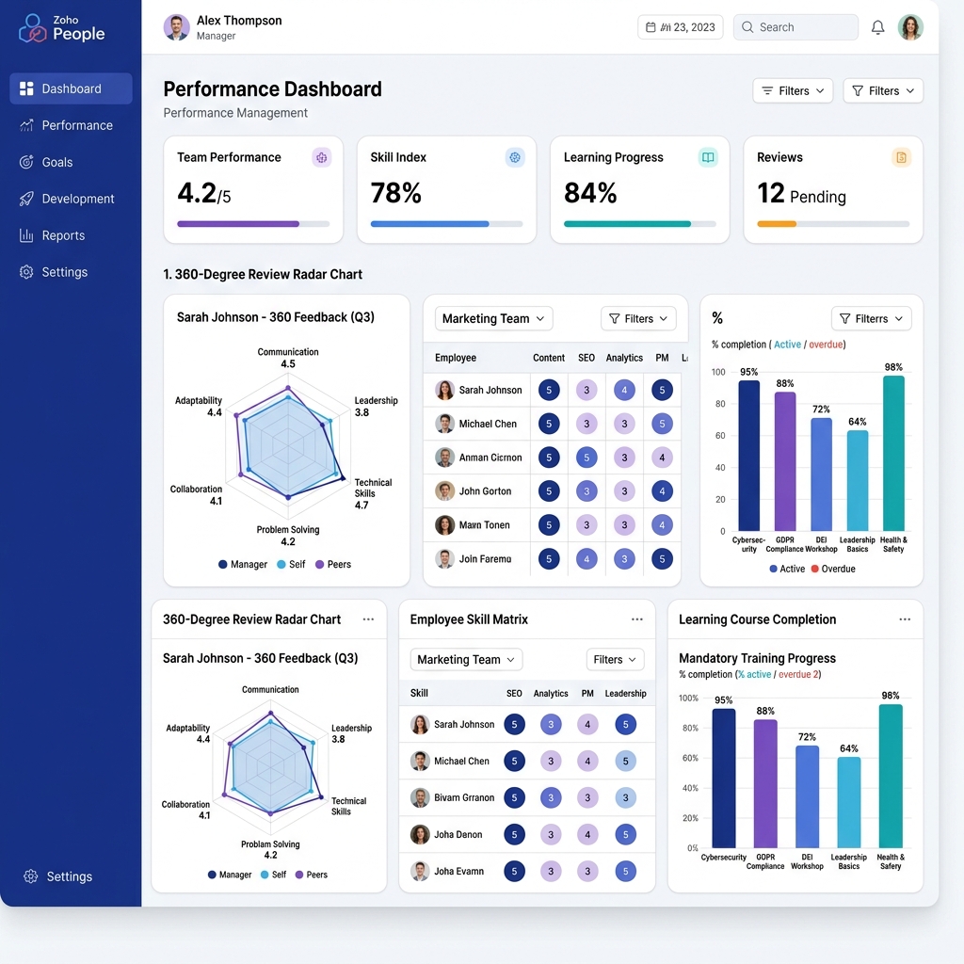Open Filters in the upper skill table
The height and width of the screenshot is (964, 964).
[x=638, y=318]
